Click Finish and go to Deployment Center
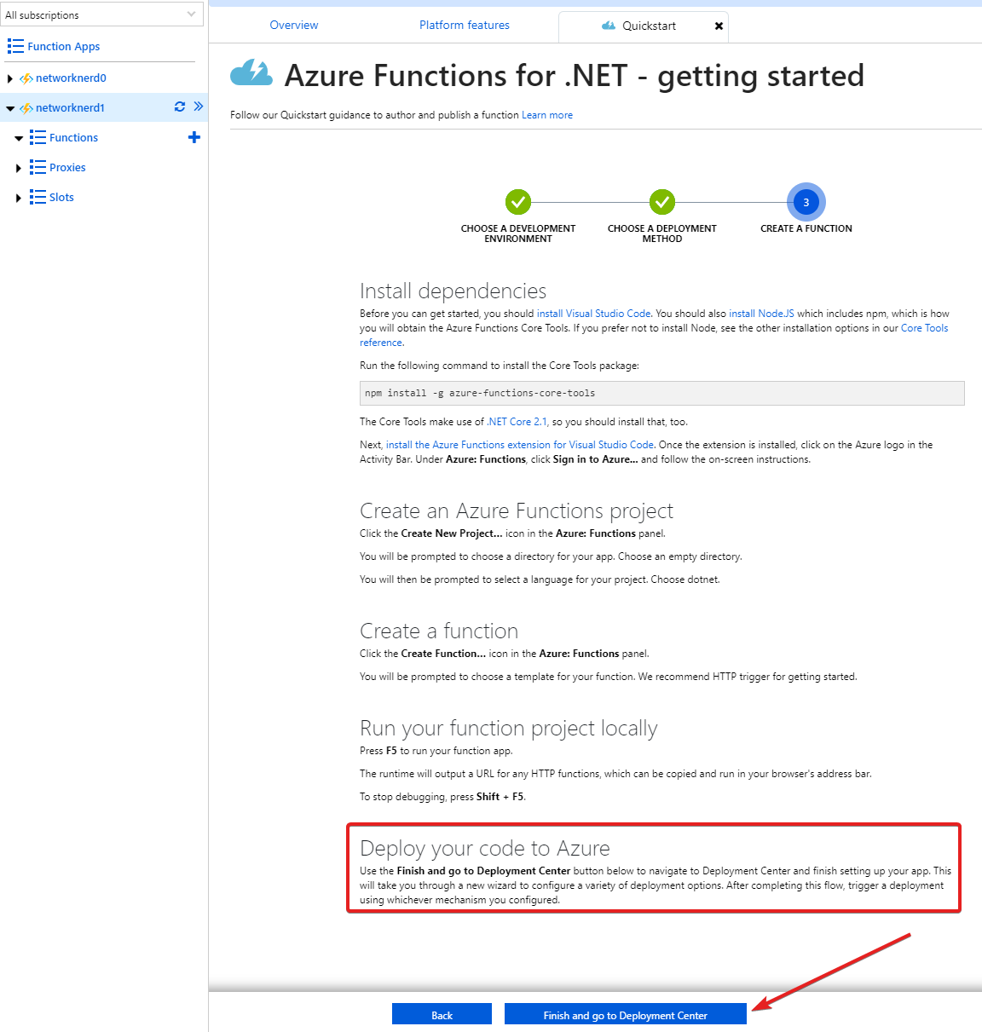 (626, 1014)
